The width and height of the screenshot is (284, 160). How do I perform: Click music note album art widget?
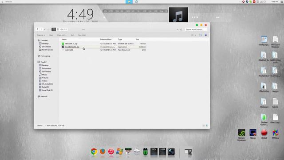(178, 15)
